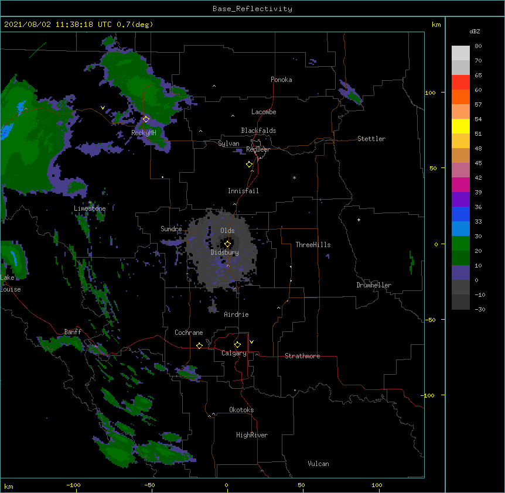Image resolution: width=505 pixels, height=493 pixels.
Task: Click the Base_Reflectivity title
Action: [252, 9]
